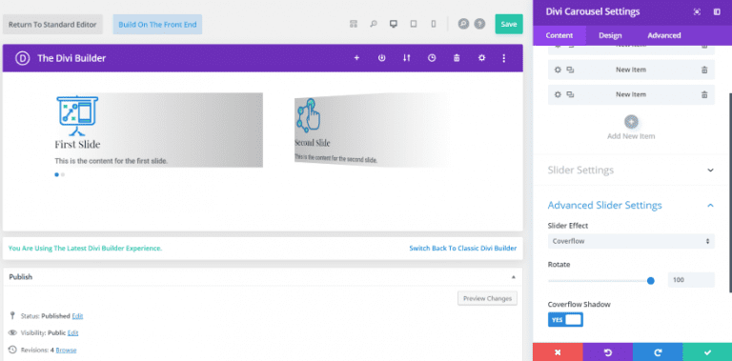Click the Save button

(509, 24)
